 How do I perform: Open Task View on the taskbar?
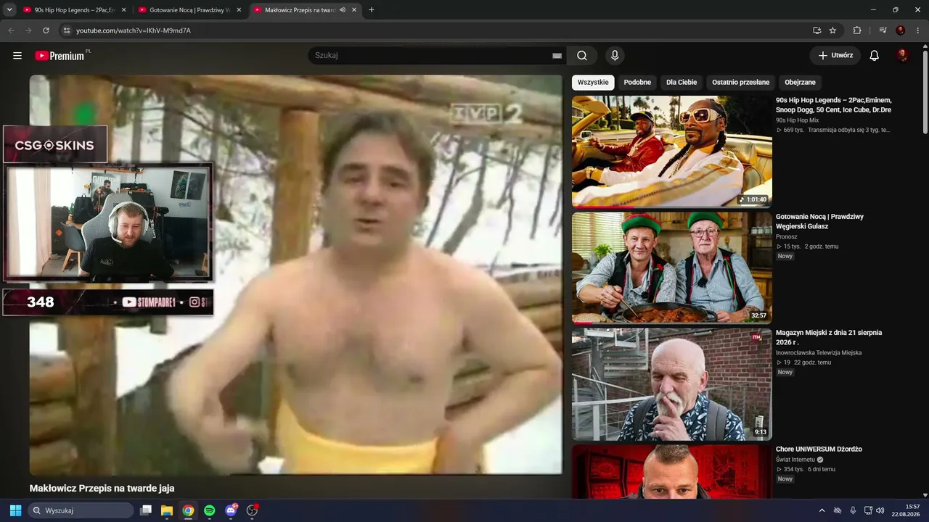[145, 510]
